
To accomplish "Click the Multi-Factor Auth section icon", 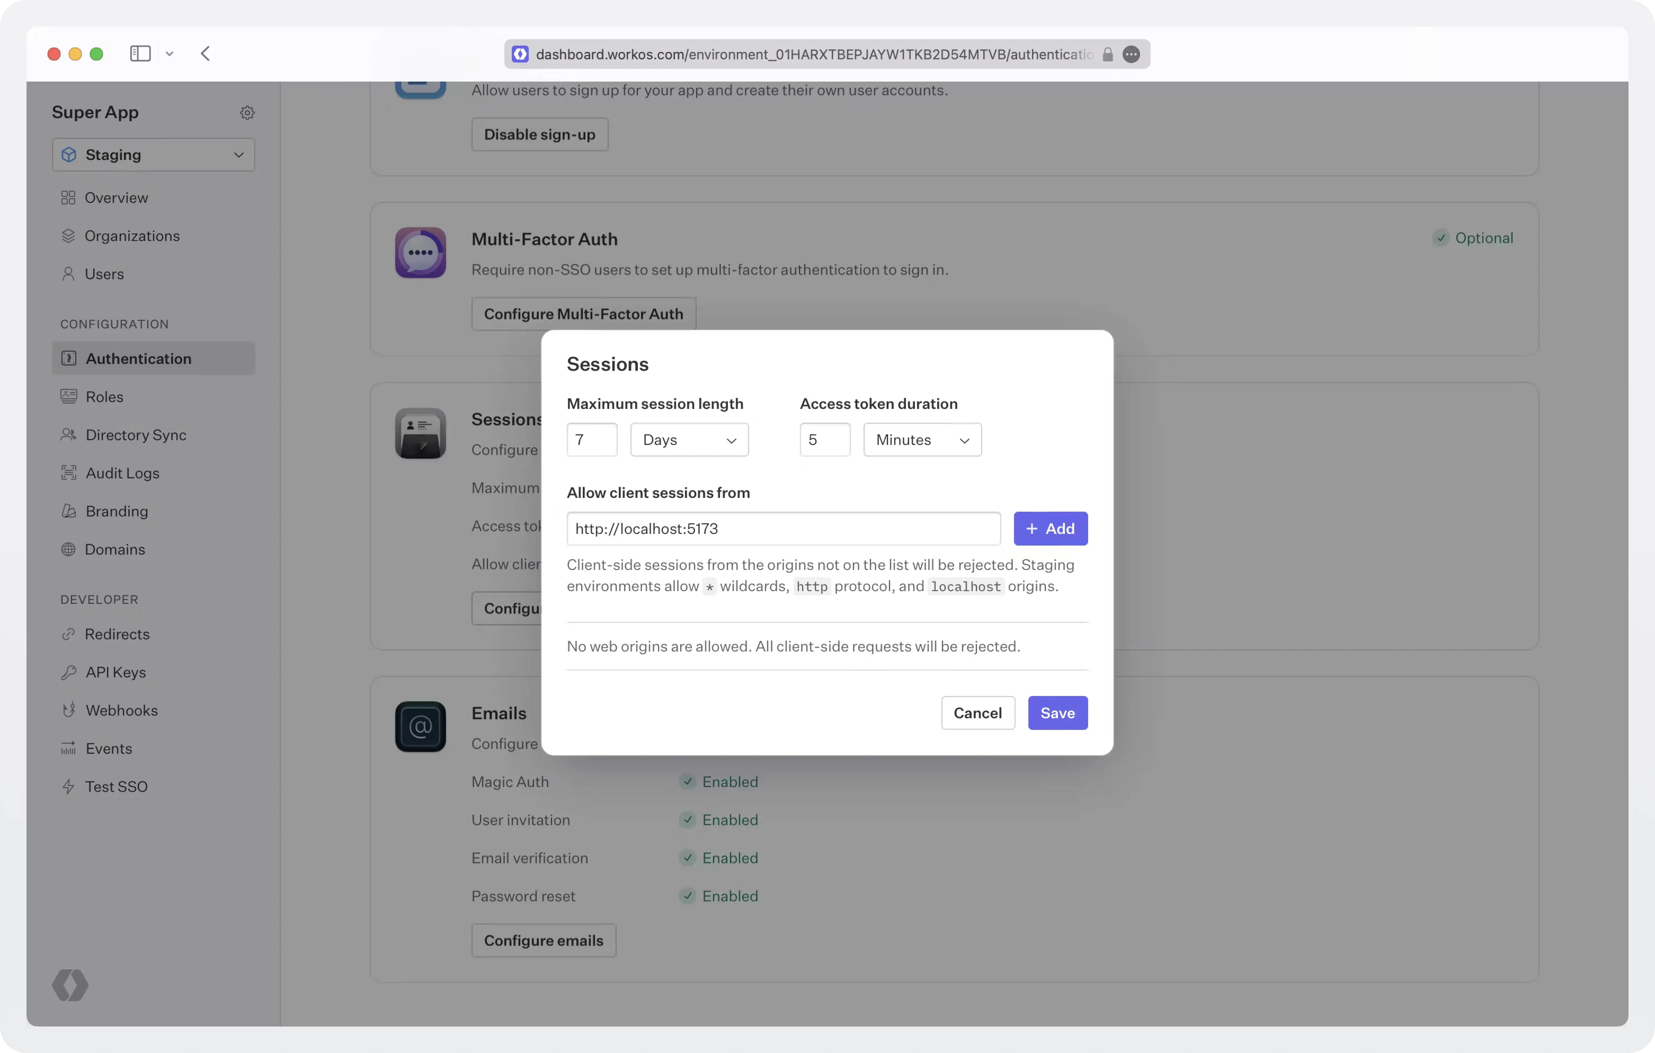I will coord(421,253).
